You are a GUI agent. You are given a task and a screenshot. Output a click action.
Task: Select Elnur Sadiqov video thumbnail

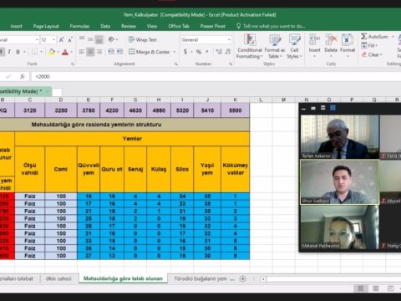(340, 182)
